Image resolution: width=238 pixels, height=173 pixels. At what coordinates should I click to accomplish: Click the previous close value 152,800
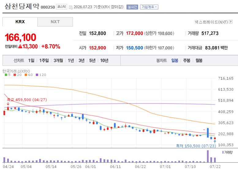click(x=97, y=33)
